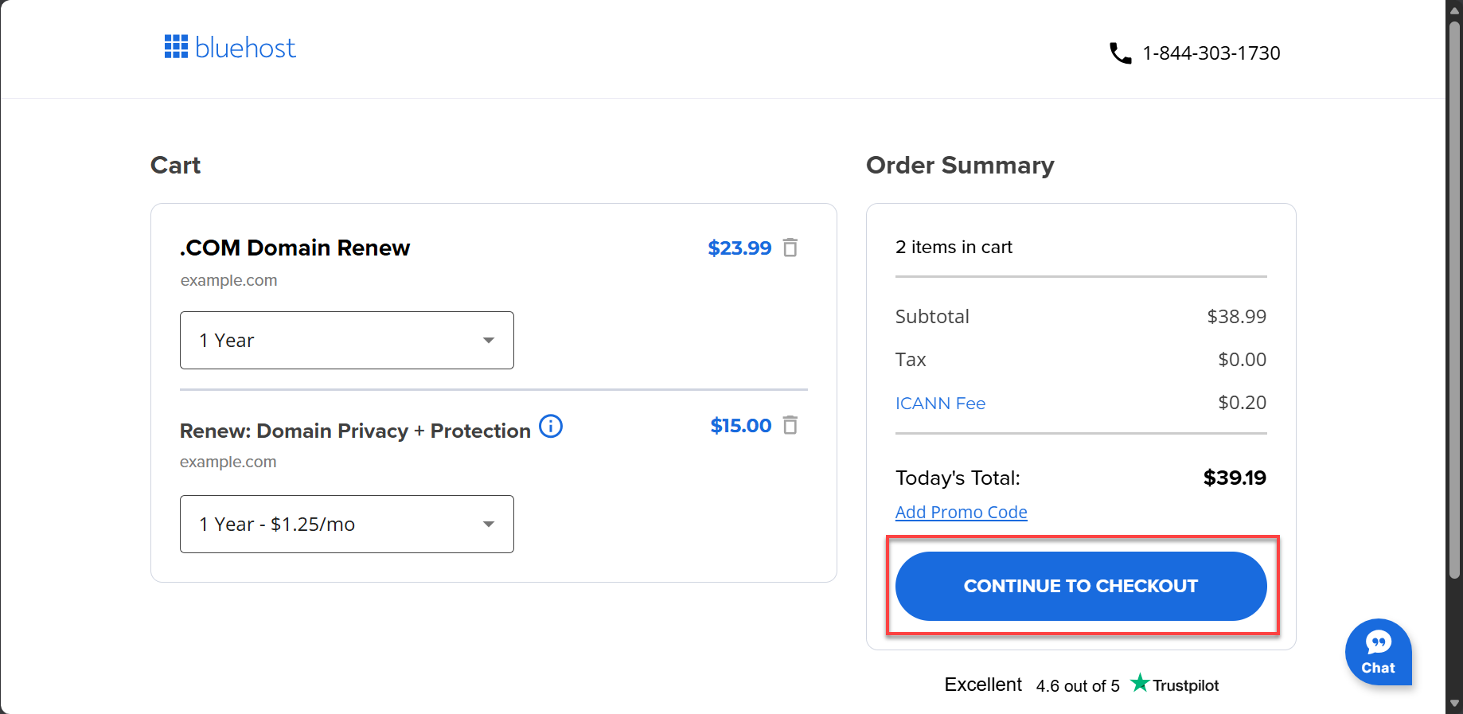Image resolution: width=1463 pixels, height=714 pixels.
Task: Click the Trustpilot text label
Action: pyautogui.click(x=1188, y=685)
